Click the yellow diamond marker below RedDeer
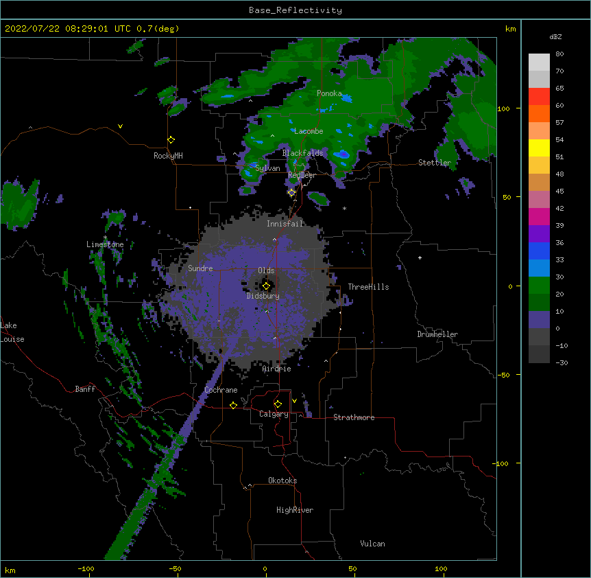This screenshot has height=578, width=591. [291, 193]
